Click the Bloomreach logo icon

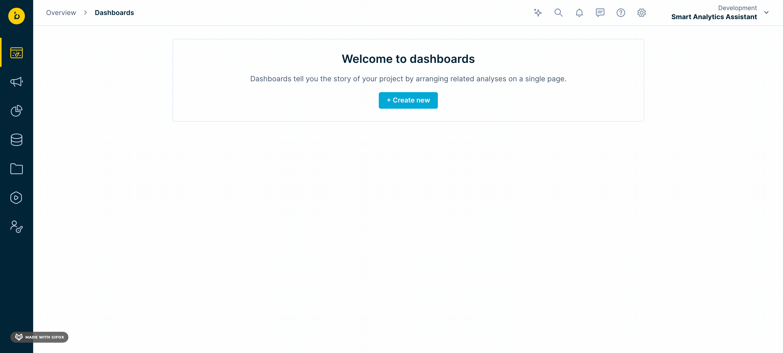(16, 16)
